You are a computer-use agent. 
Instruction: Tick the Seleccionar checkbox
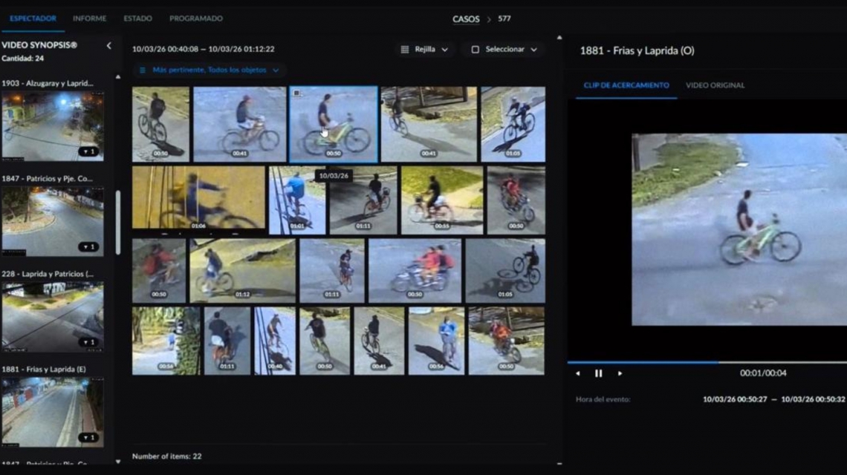(x=476, y=50)
